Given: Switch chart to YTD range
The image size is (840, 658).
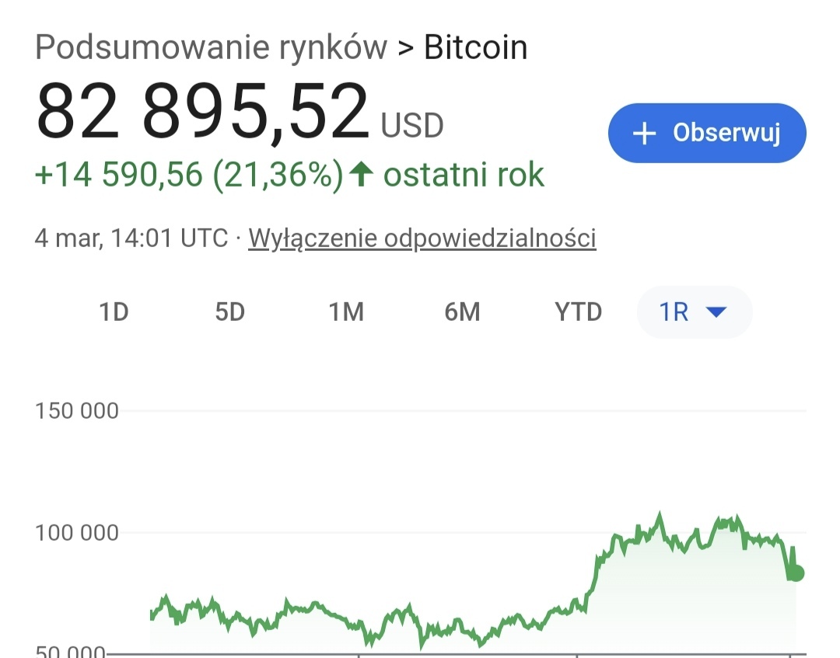Looking at the screenshot, I should tap(579, 312).
